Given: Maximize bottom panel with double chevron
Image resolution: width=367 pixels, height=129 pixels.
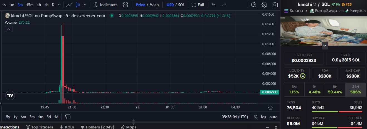Looking at the screenshot, I should point(276,127).
